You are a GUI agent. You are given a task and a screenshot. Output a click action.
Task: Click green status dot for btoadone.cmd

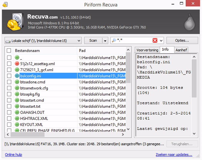pyautogui.click(x=17, y=82)
